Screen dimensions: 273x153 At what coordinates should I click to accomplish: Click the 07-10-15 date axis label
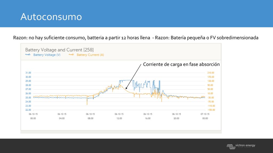click(x=205, y=114)
